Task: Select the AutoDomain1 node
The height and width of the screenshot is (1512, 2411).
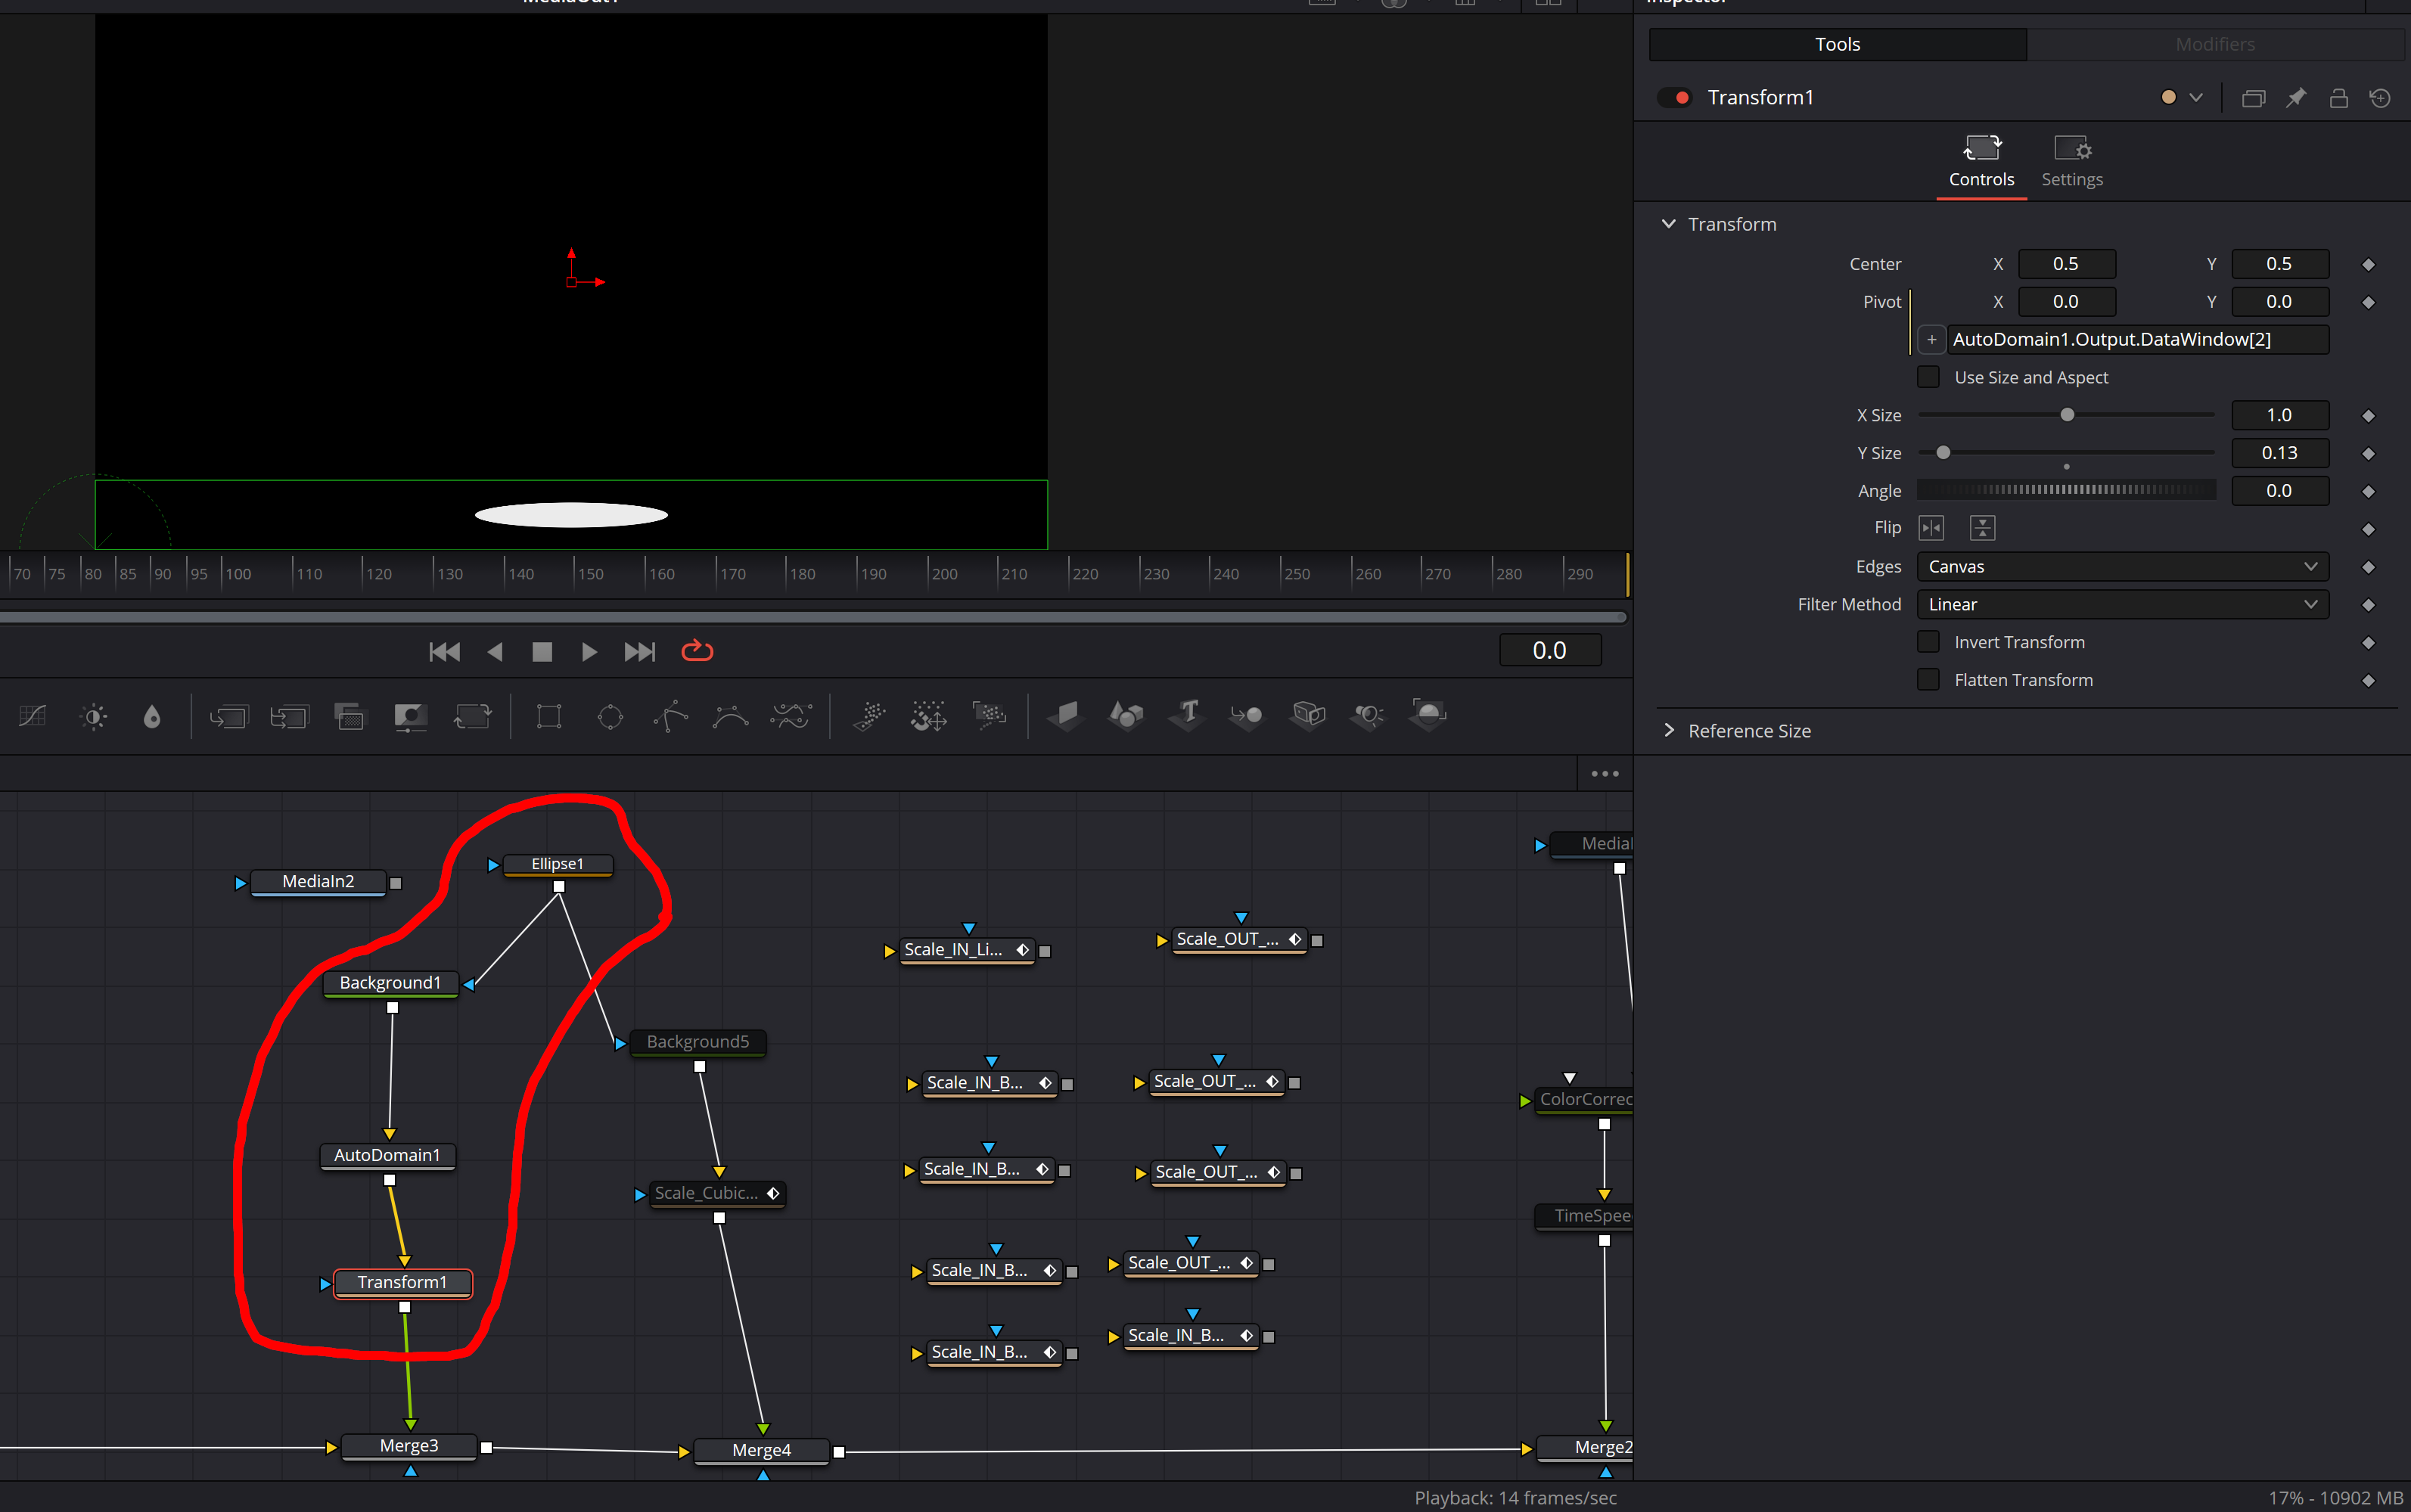Action: tap(387, 1155)
